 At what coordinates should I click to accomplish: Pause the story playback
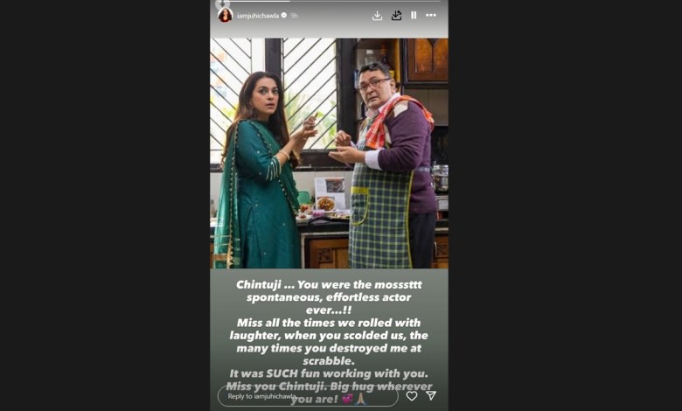(x=414, y=15)
